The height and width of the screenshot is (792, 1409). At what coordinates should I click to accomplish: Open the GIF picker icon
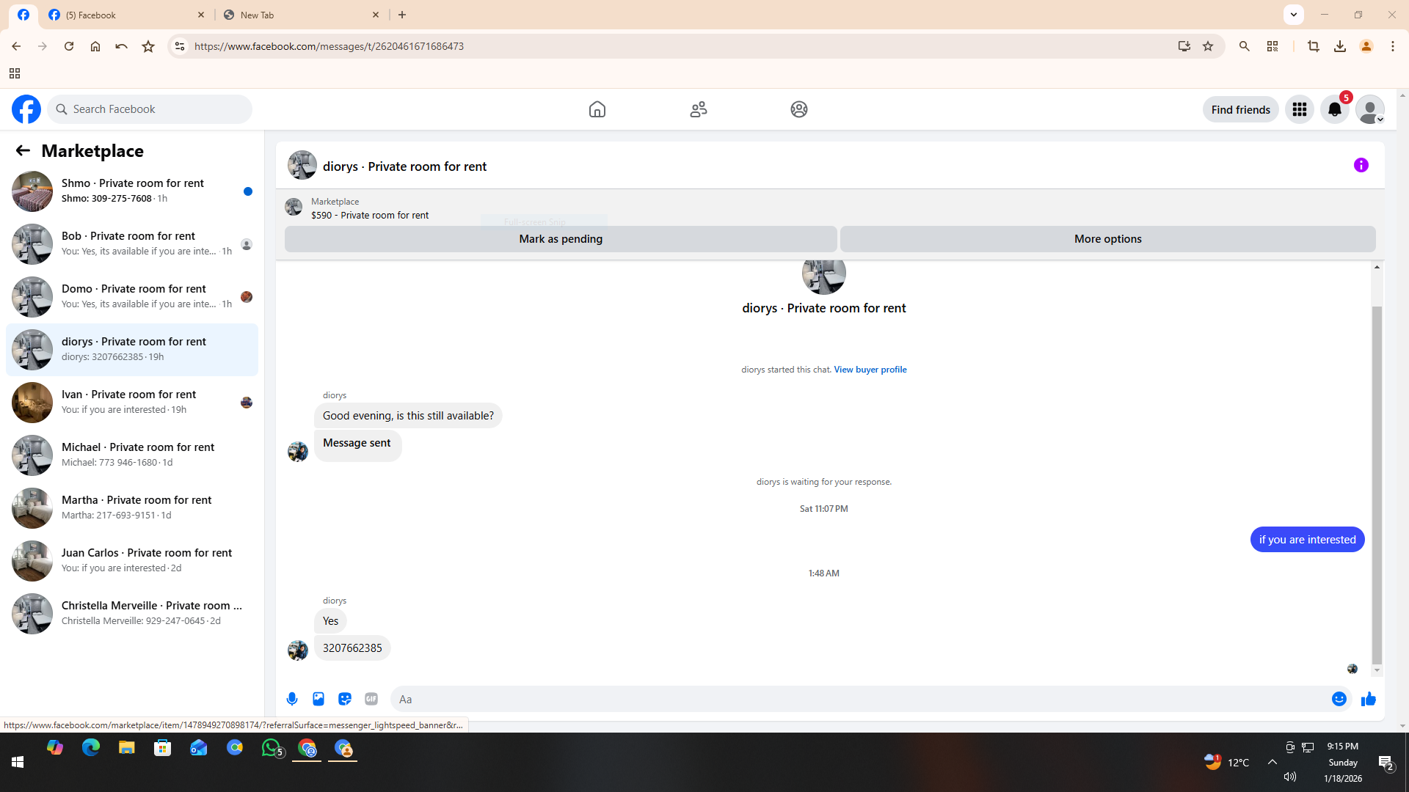pyautogui.click(x=371, y=699)
